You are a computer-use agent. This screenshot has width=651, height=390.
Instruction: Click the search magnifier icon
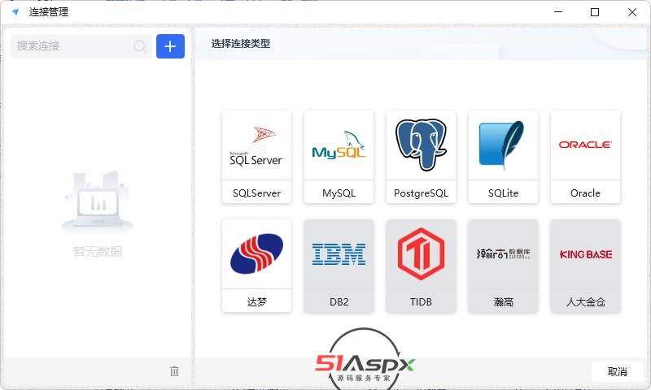pos(140,46)
